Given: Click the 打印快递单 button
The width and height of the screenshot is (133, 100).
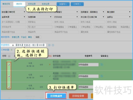Looking at the screenshot, I should click(56, 96).
